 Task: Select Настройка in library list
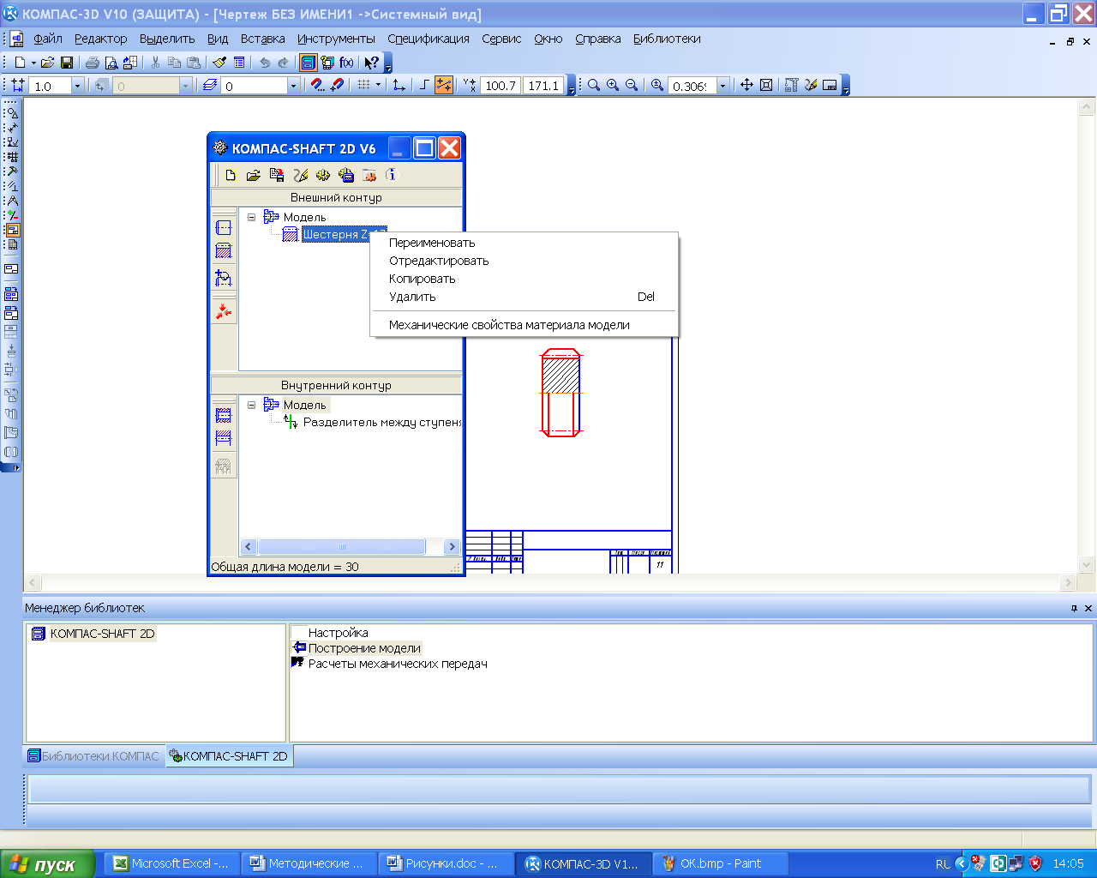[x=338, y=633]
